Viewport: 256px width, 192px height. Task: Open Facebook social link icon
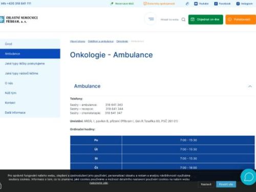(x=216, y=4)
